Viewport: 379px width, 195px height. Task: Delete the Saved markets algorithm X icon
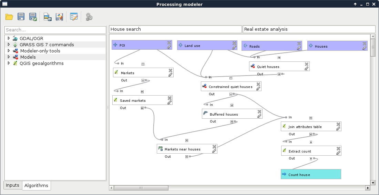coord(170,98)
